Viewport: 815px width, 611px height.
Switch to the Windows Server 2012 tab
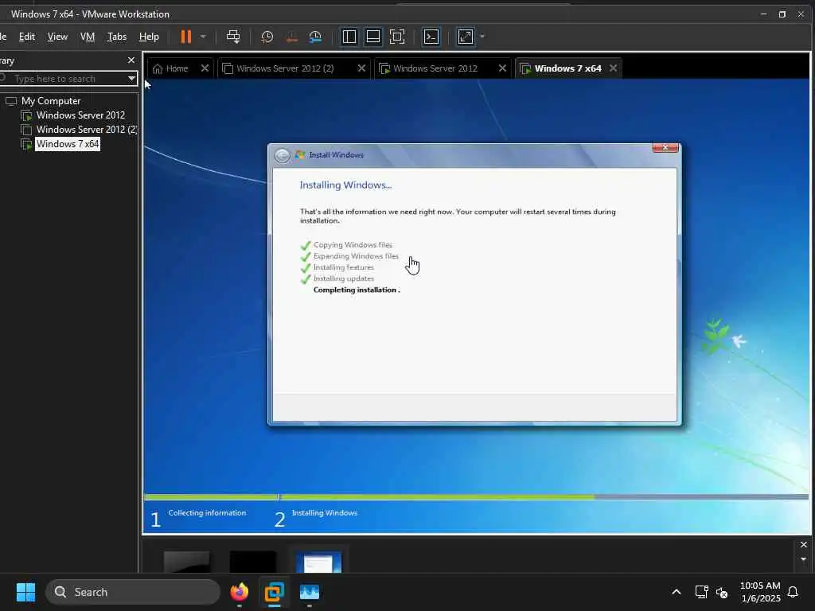[435, 68]
